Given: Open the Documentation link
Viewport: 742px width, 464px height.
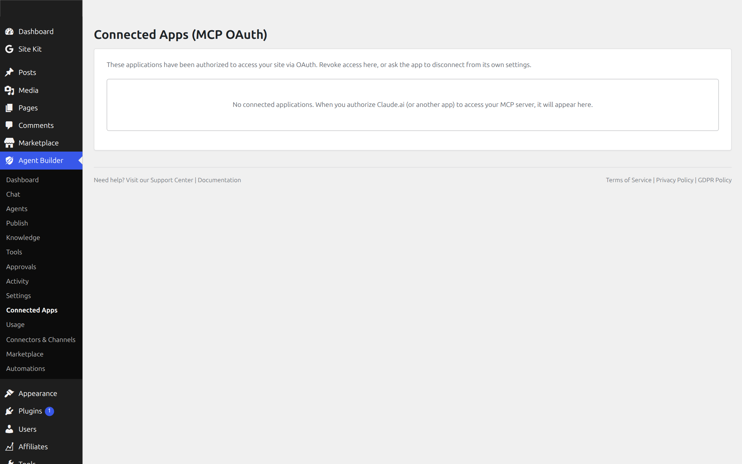Looking at the screenshot, I should [x=219, y=180].
